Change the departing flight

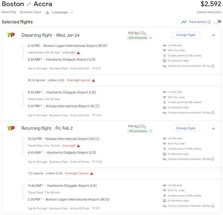tap(186, 35)
